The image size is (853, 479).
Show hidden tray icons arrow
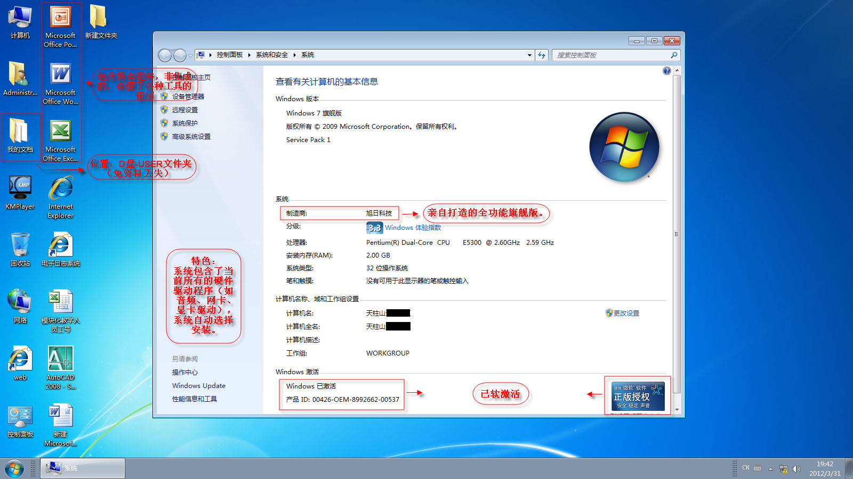click(770, 469)
